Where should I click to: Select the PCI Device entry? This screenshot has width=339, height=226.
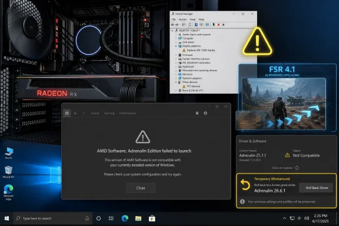pos(193,86)
